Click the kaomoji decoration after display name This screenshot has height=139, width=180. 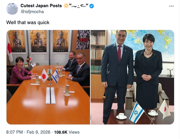79,6
